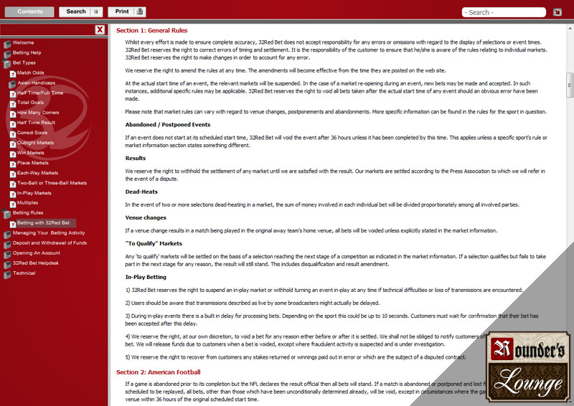Open the Welcome topic

pos(24,42)
